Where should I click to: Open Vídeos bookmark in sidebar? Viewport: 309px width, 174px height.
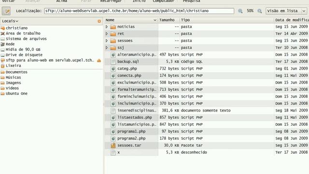coord(12,88)
